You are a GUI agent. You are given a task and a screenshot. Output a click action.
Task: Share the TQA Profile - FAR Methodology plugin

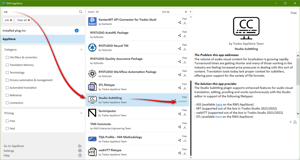(179, 140)
